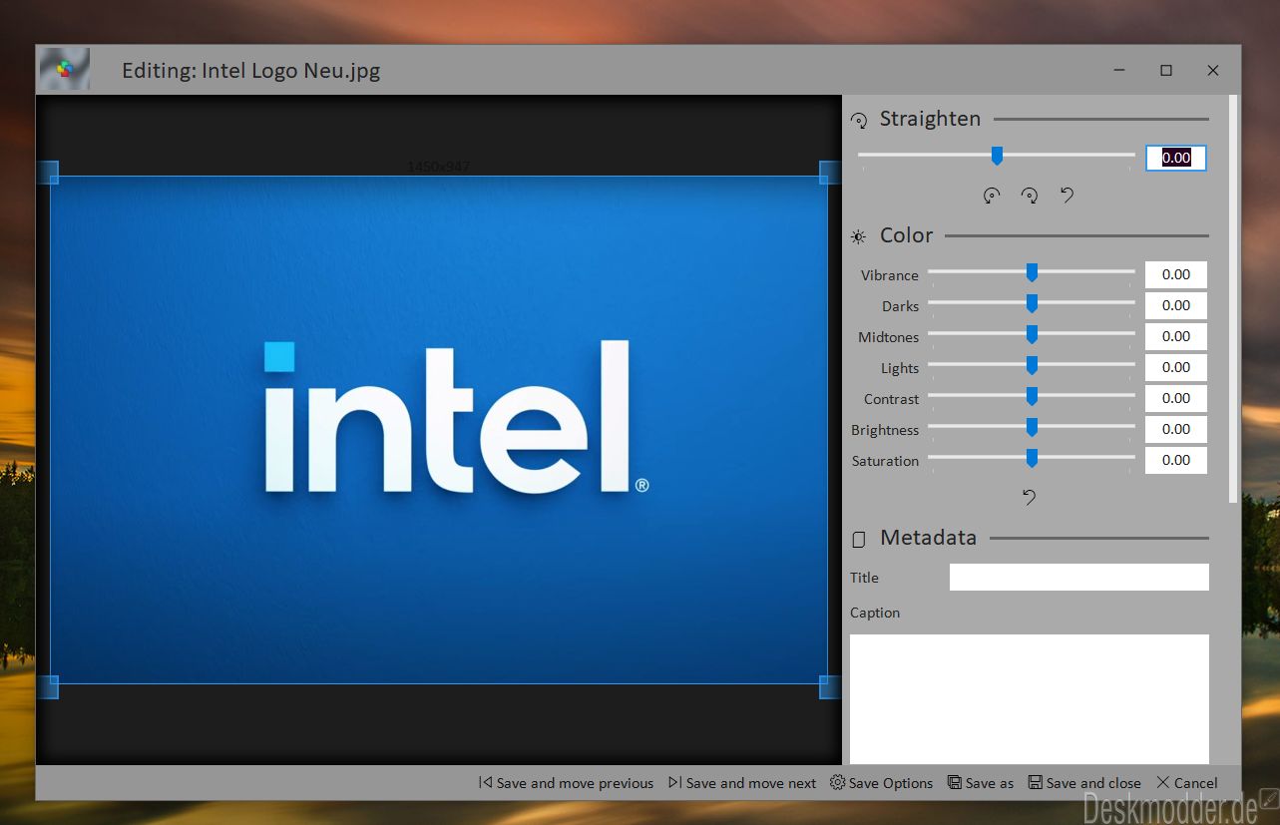The image size is (1280, 825).
Task: Click Save and close
Action: (1084, 783)
